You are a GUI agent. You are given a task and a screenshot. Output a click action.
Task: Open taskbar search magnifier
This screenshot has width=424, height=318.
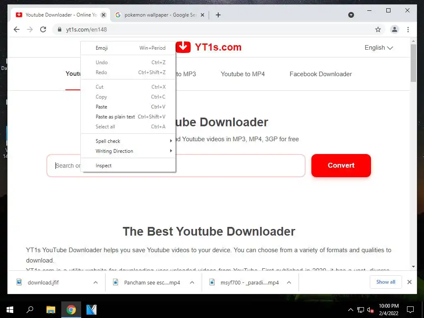point(30,310)
